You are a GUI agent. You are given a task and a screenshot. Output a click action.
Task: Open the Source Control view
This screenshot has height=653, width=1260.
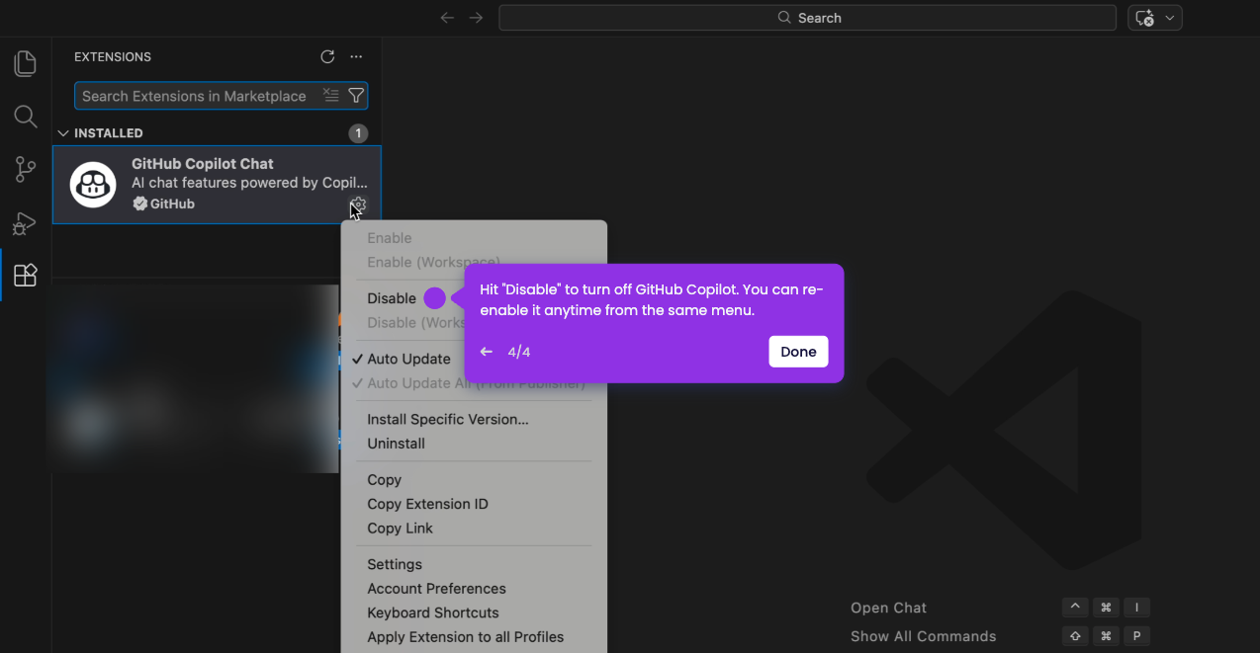25,170
